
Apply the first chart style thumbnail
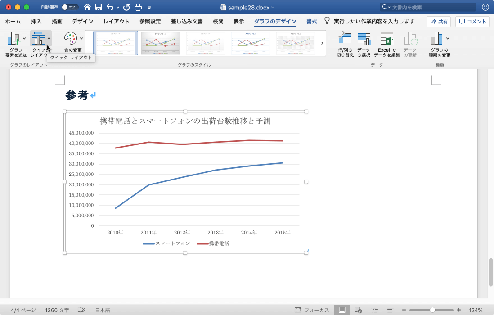click(116, 43)
